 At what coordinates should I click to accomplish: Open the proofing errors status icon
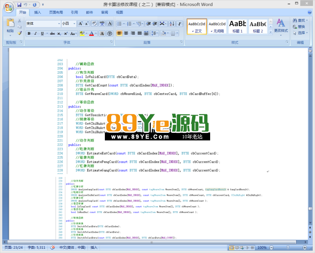point(53,248)
